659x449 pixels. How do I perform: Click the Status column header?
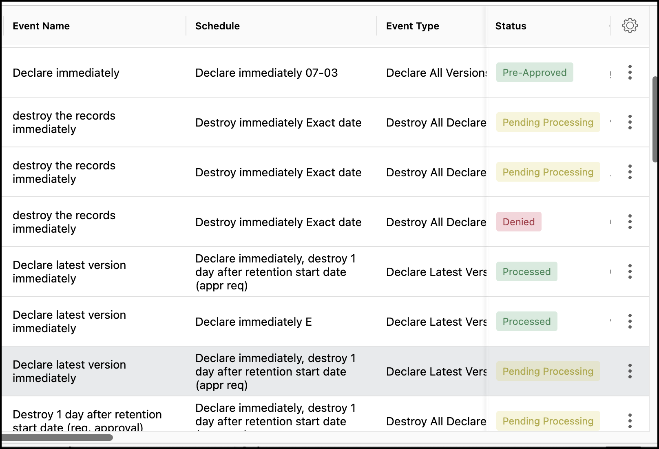tap(511, 26)
